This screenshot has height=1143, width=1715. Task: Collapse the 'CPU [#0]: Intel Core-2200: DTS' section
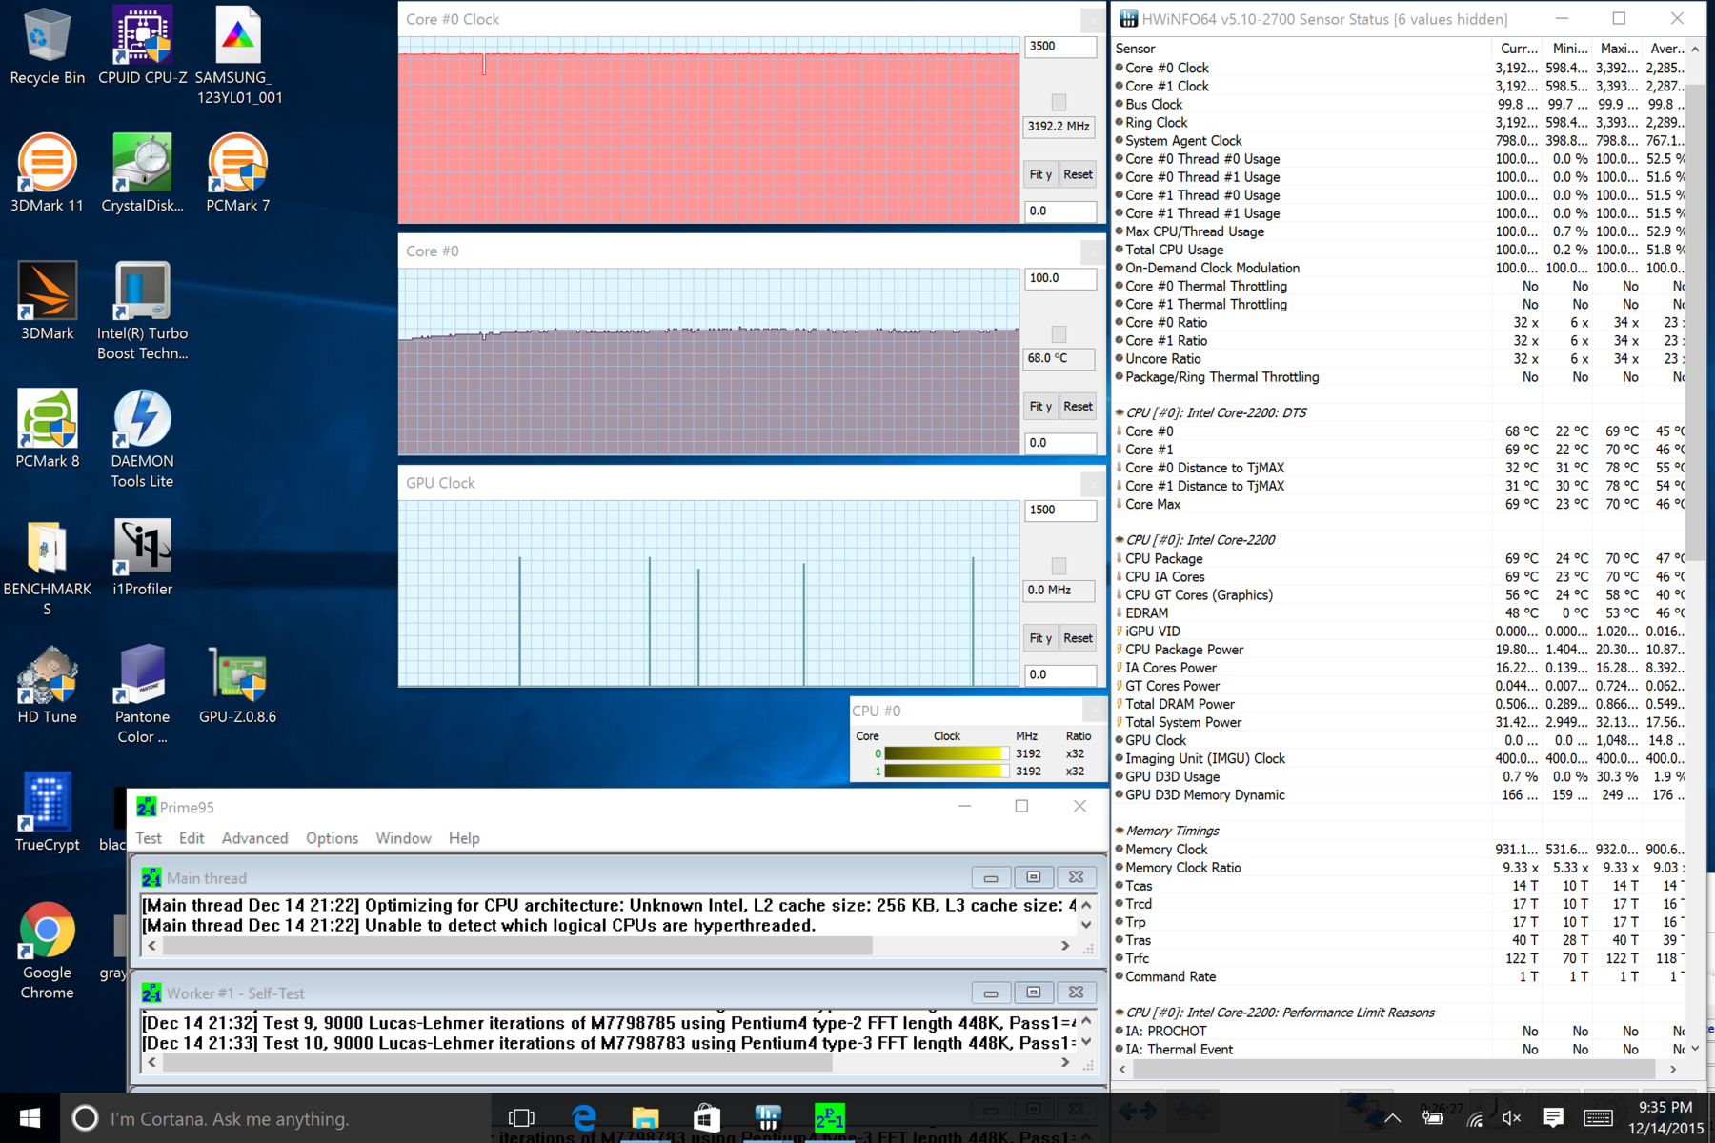pos(1120,412)
